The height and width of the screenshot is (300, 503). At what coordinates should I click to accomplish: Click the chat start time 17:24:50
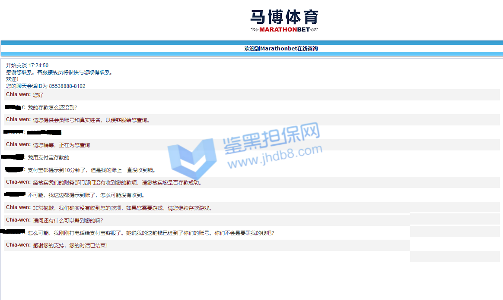point(38,66)
